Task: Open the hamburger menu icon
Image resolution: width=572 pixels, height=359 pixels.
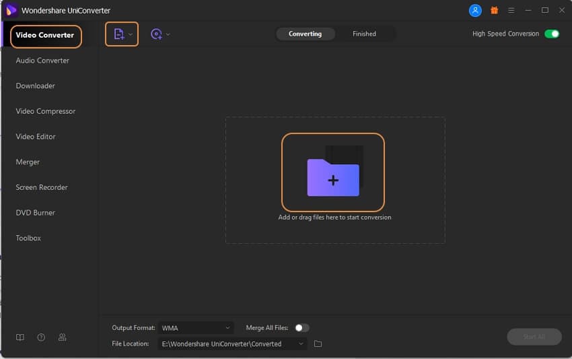Action: [511, 11]
